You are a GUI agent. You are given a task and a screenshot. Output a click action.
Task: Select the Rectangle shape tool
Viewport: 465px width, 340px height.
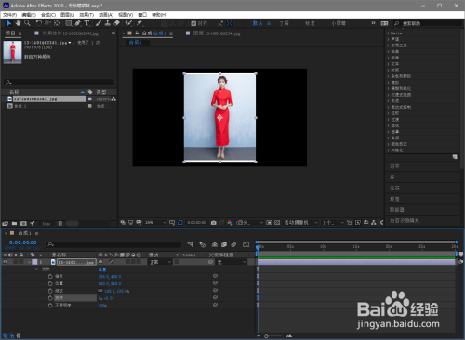(x=69, y=23)
